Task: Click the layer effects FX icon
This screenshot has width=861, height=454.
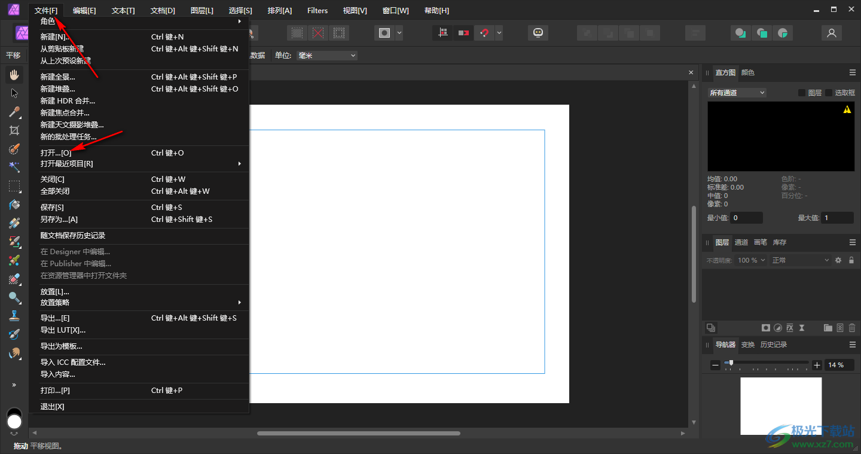Action: (x=790, y=328)
